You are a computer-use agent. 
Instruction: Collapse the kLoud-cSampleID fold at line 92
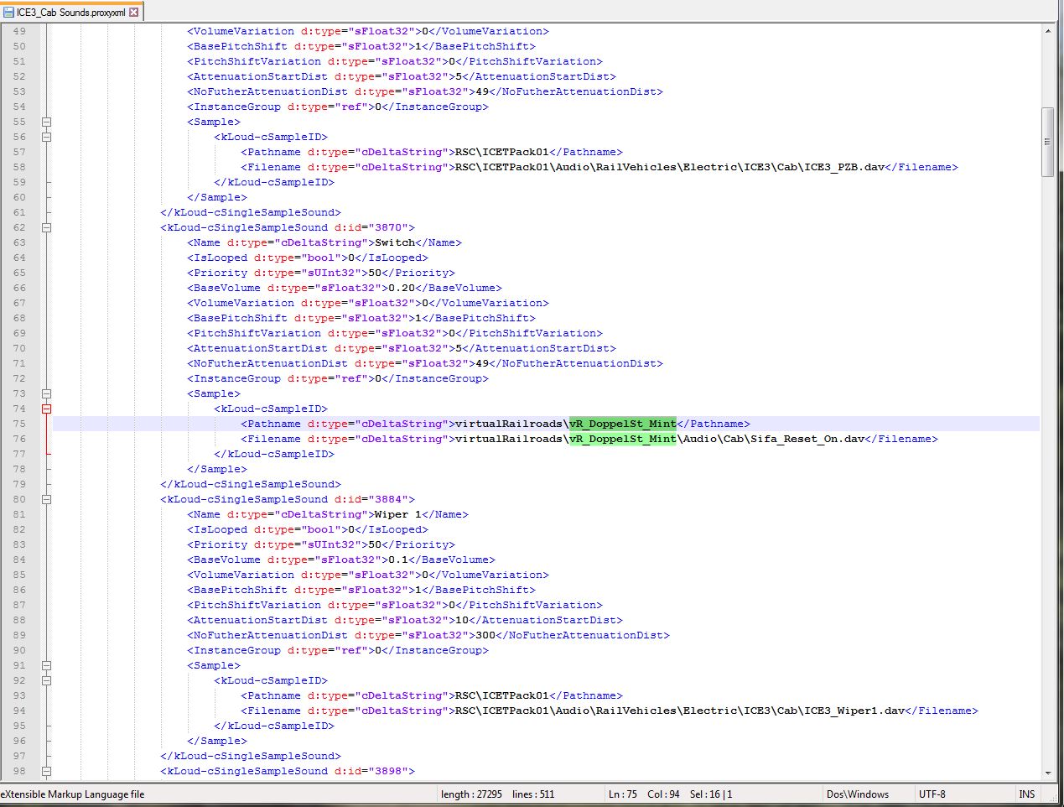tap(47, 680)
